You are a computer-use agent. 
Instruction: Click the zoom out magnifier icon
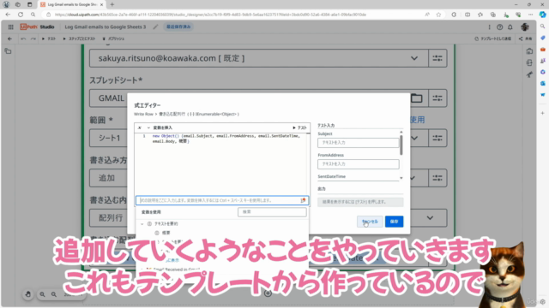point(54,294)
